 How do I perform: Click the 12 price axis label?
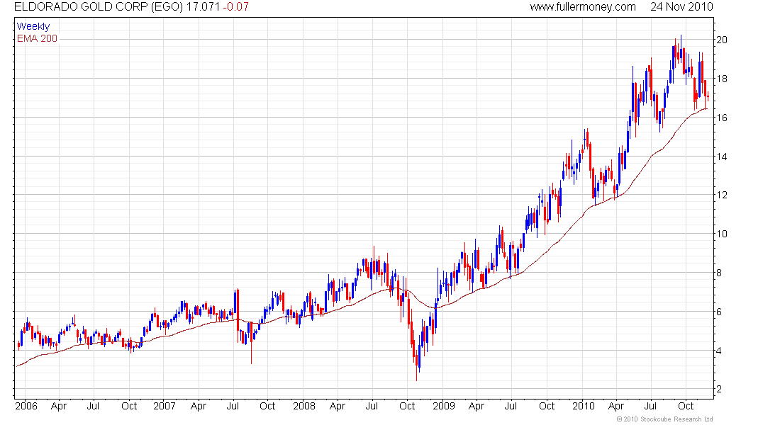coord(721,195)
